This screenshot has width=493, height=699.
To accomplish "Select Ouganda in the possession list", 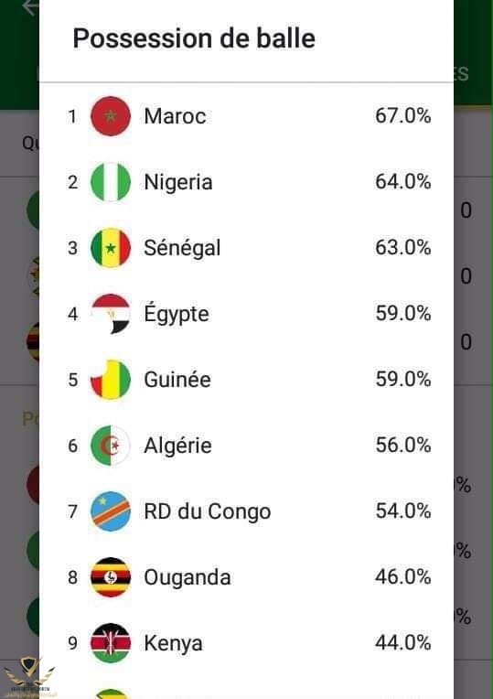I will coord(188,577).
